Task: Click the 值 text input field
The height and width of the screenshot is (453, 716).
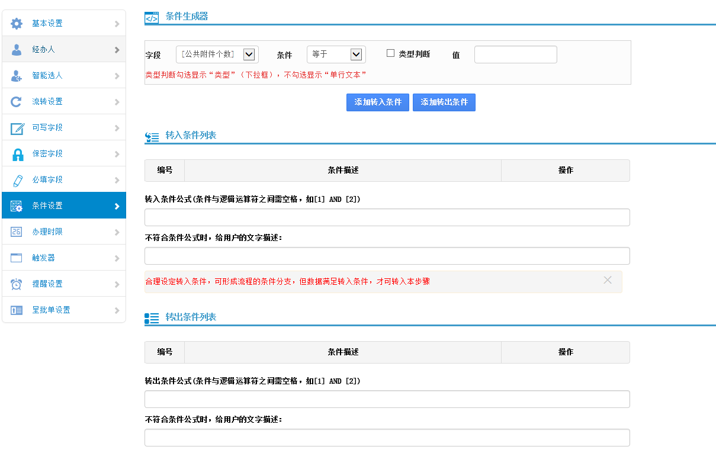Action: [515, 54]
